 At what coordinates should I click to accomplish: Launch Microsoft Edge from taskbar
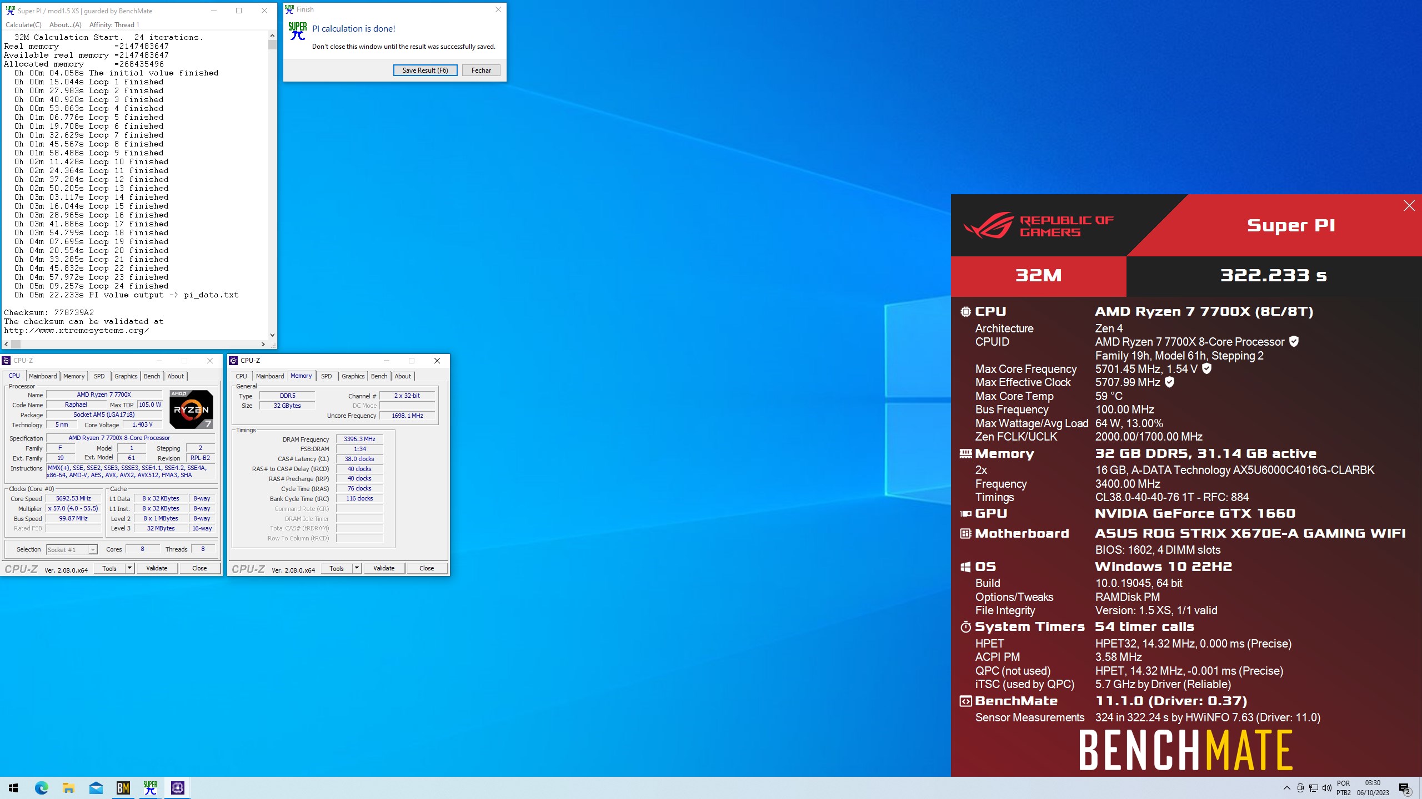pos(41,787)
